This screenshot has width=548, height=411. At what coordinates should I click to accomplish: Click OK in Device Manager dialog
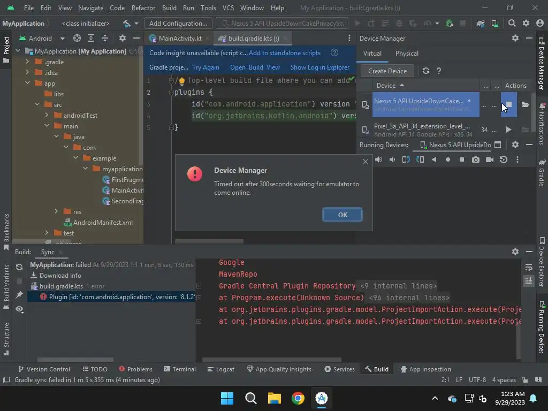click(342, 215)
